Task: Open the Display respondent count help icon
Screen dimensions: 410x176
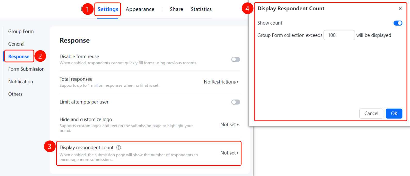Action: 119,148
